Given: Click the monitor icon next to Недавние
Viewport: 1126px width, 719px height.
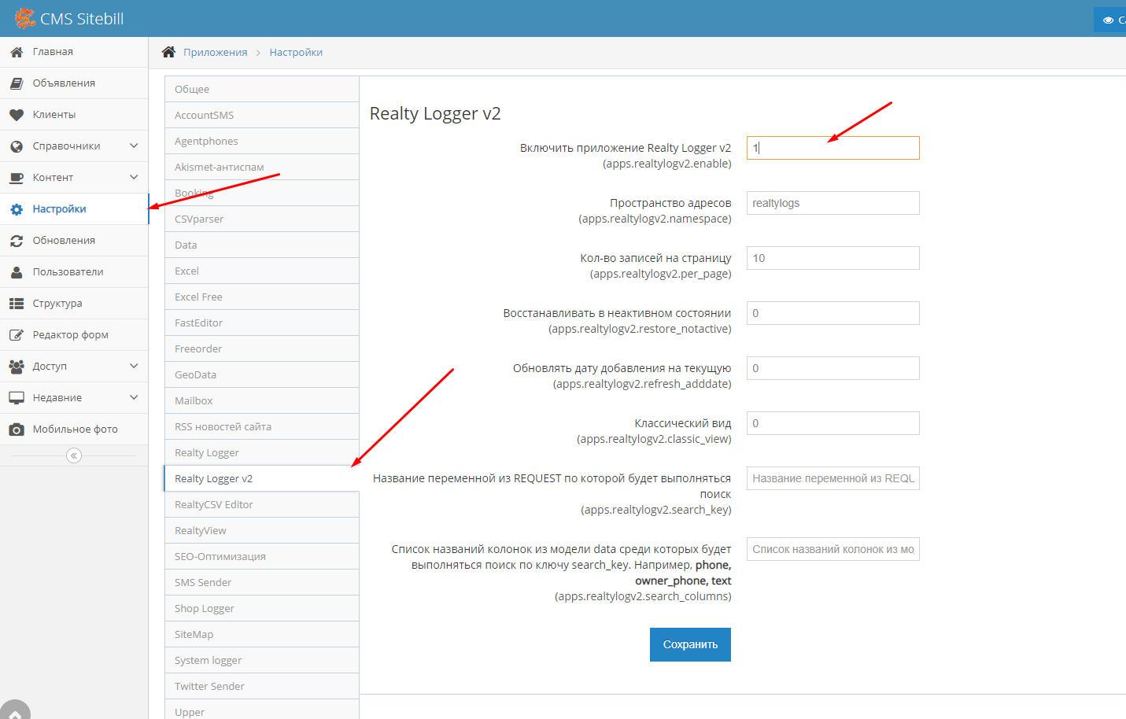Looking at the screenshot, I should (x=17, y=398).
